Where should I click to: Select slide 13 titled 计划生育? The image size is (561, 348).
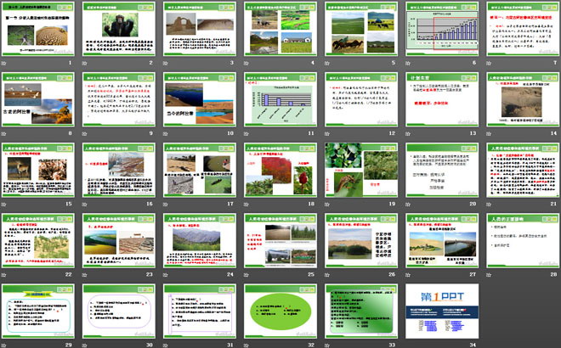443,99
